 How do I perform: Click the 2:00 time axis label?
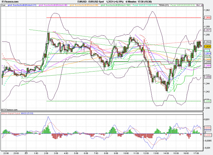point(46,153)
